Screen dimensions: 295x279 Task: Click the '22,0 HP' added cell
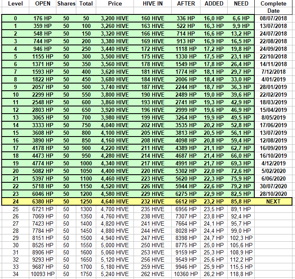214,171
